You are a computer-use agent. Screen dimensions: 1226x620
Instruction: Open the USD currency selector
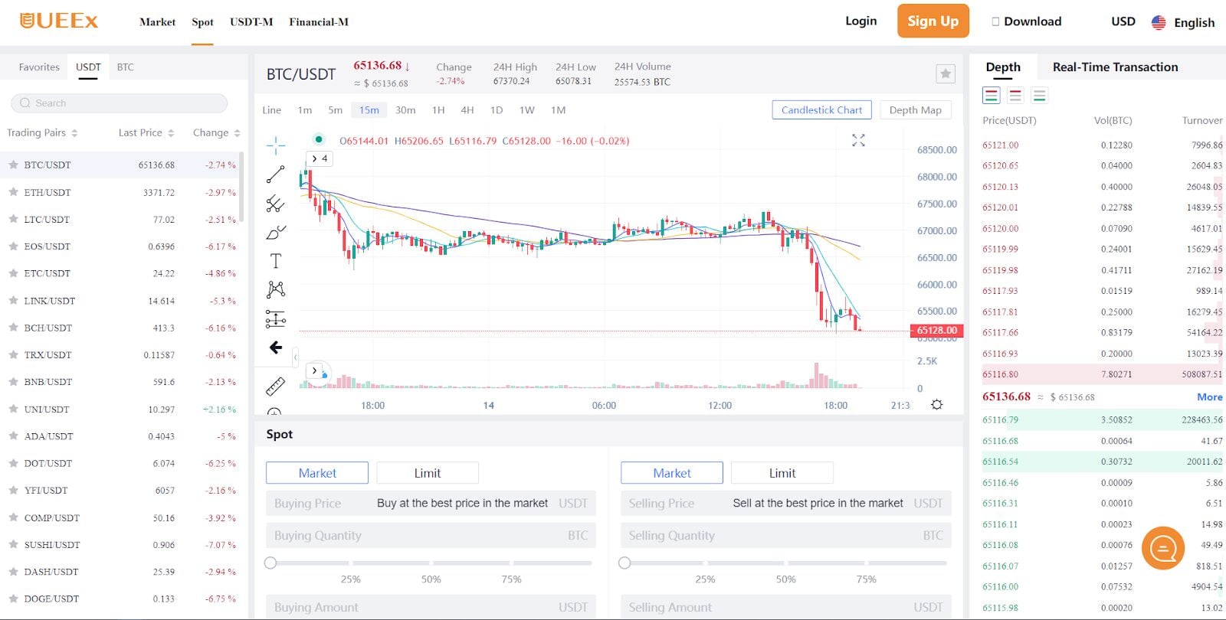(x=1123, y=21)
